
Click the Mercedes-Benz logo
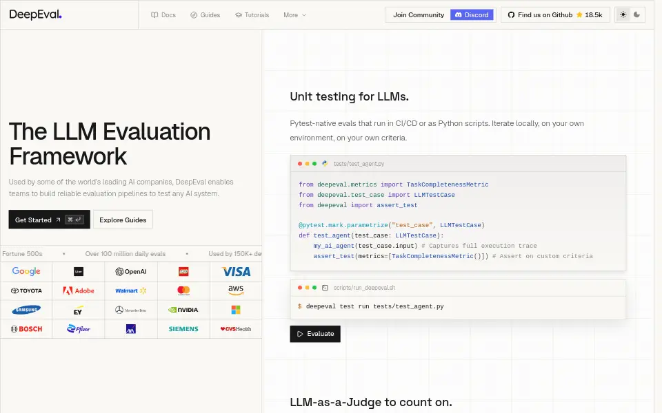[131, 310]
